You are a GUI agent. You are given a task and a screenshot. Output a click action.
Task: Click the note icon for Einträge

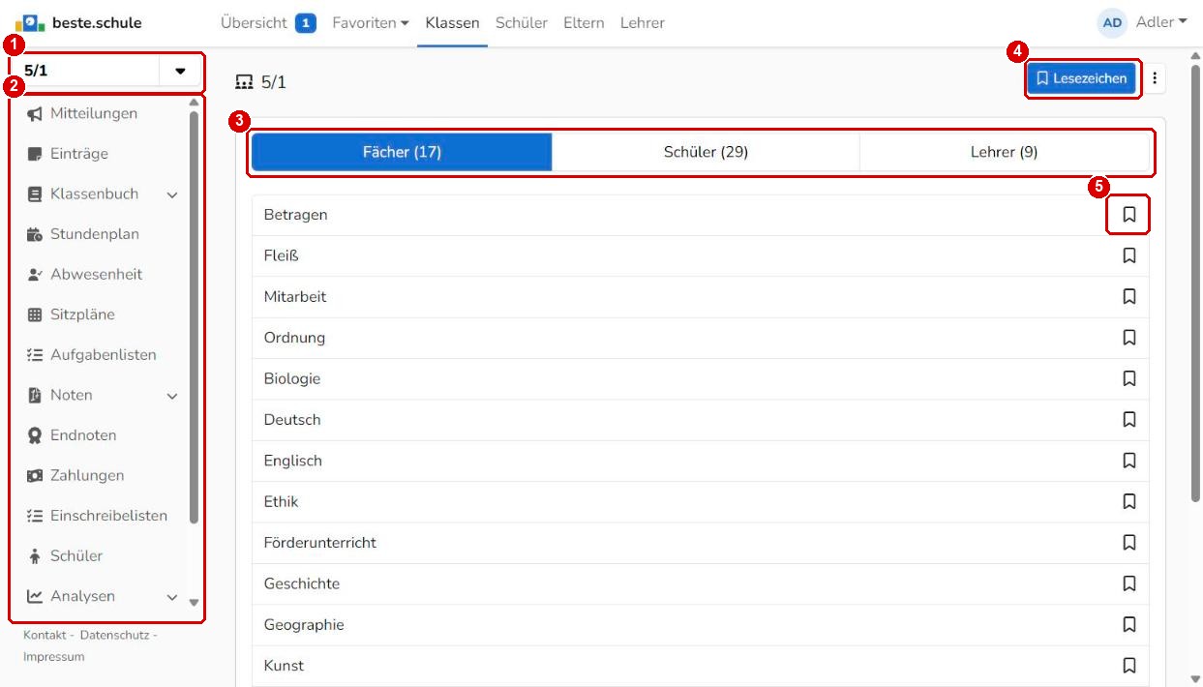(x=35, y=154)
